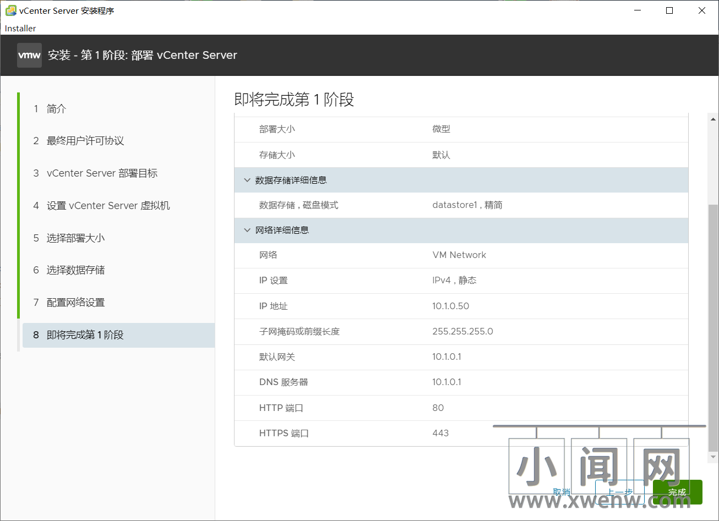Click the HTTPS 端口 label
This screenshot has height=521, width=719.
(x=284, y=434)
